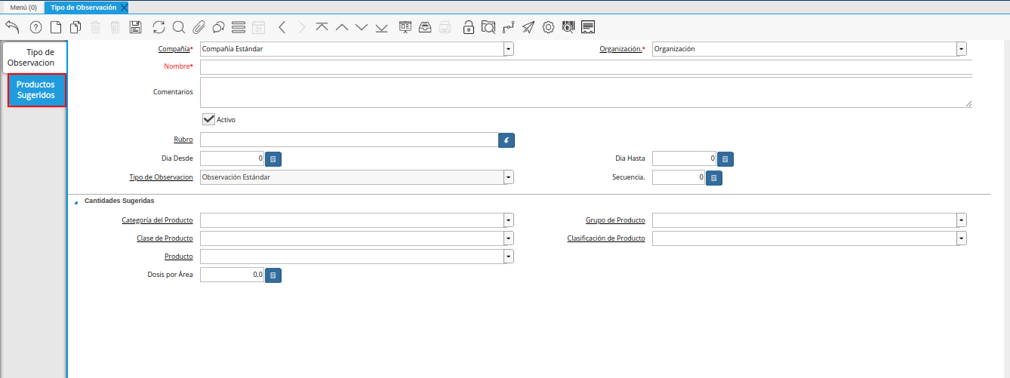The width and height of the screenshot is (1010, 378).
Task: Open record search with magnifier icon
Action: click(179, 27)
